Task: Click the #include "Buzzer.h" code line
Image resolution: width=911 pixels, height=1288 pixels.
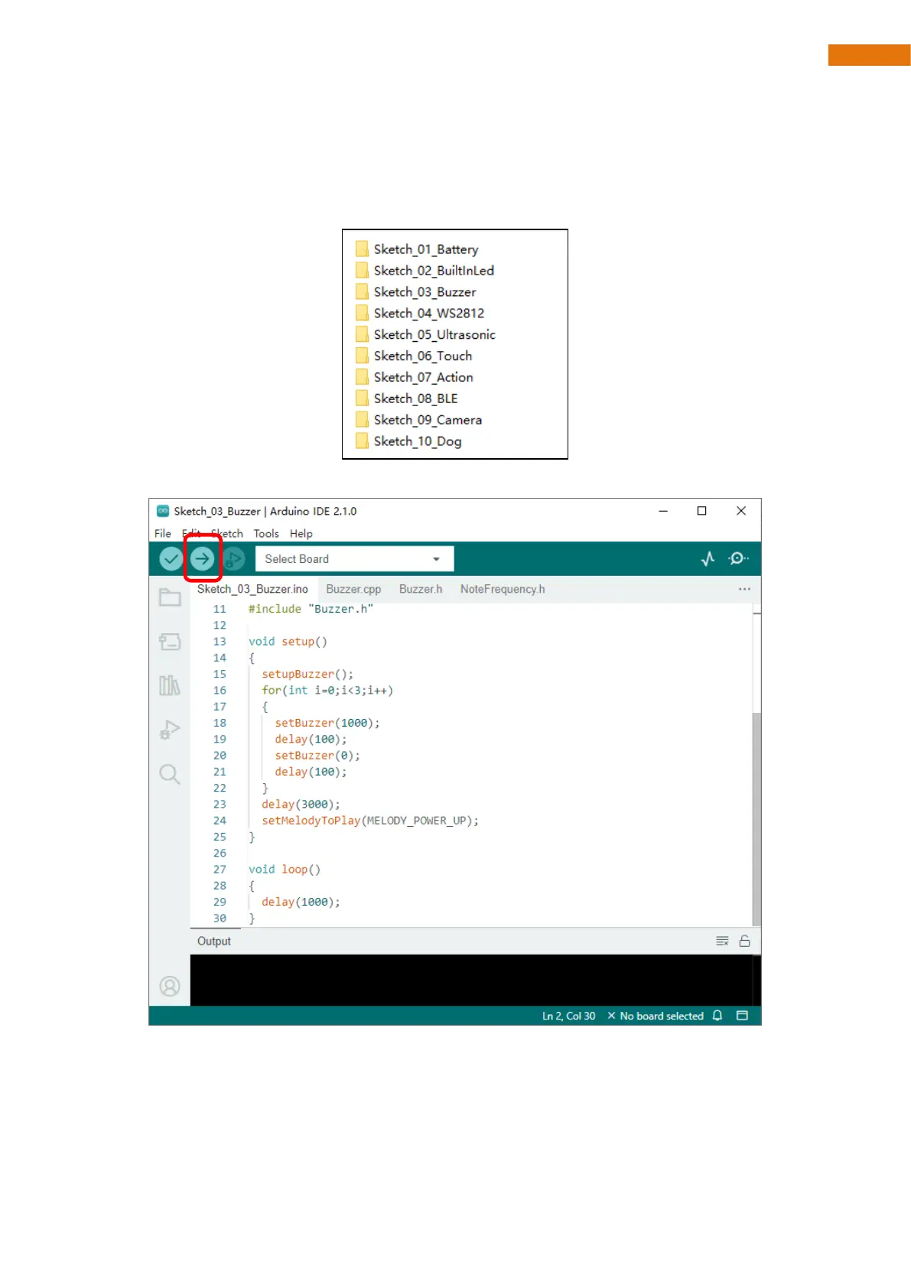Action: click(311, 609)
